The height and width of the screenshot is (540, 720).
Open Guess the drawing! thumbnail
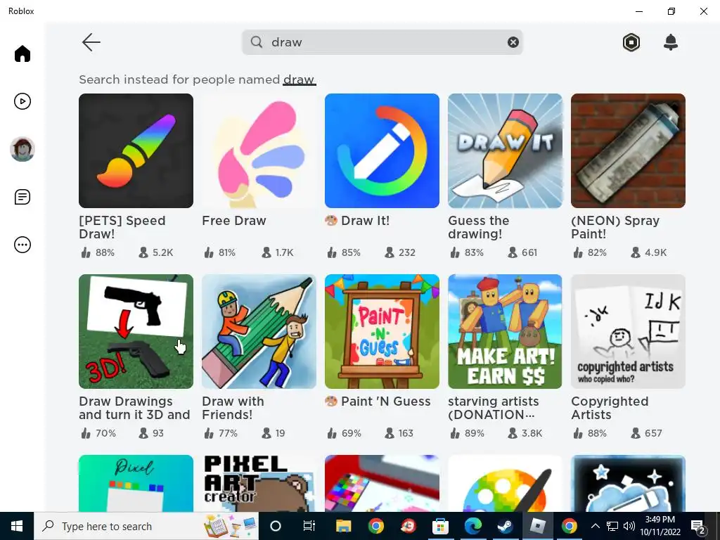505,150
